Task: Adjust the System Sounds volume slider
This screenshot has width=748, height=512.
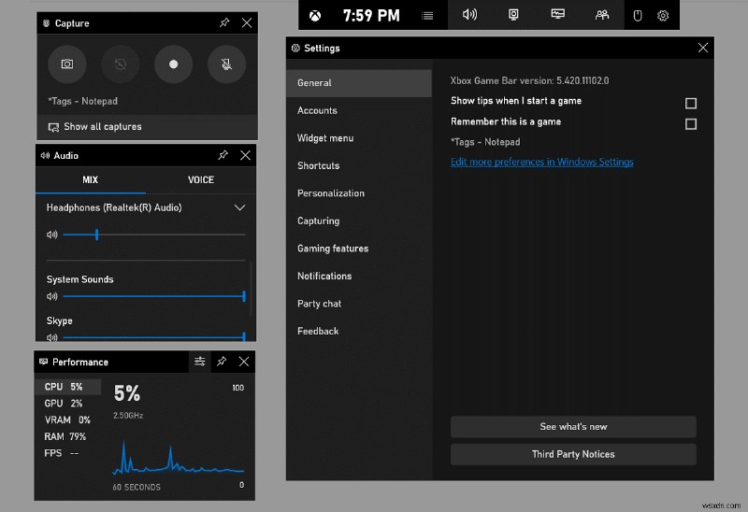Action: (x=154, y=296)
